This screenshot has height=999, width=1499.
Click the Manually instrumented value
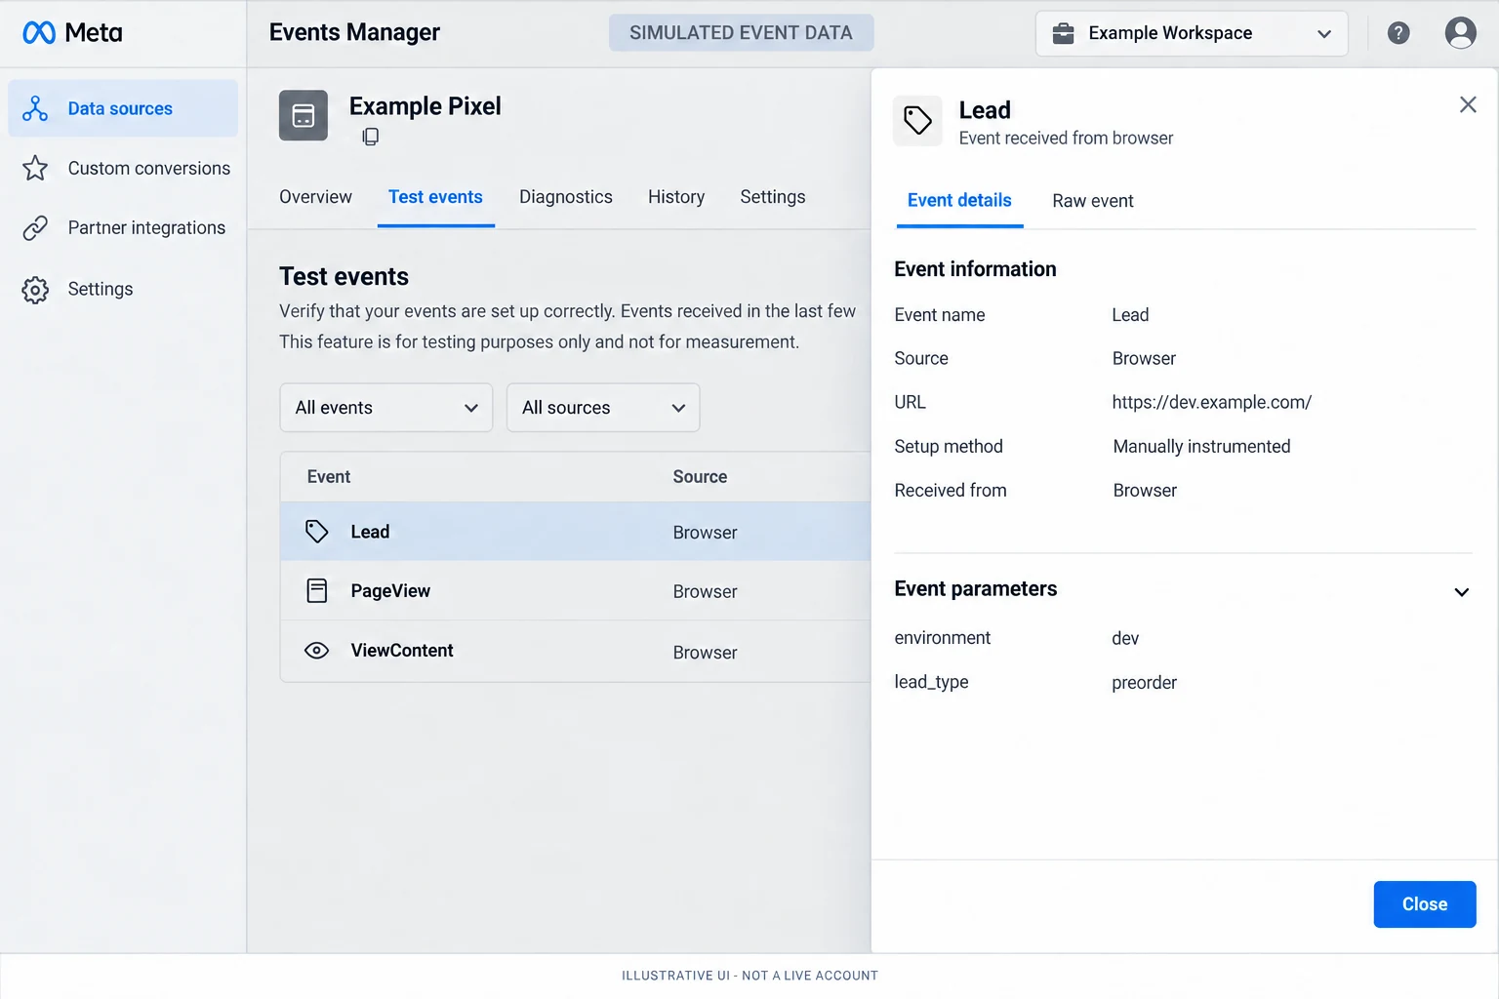[x=1201, y=447]
